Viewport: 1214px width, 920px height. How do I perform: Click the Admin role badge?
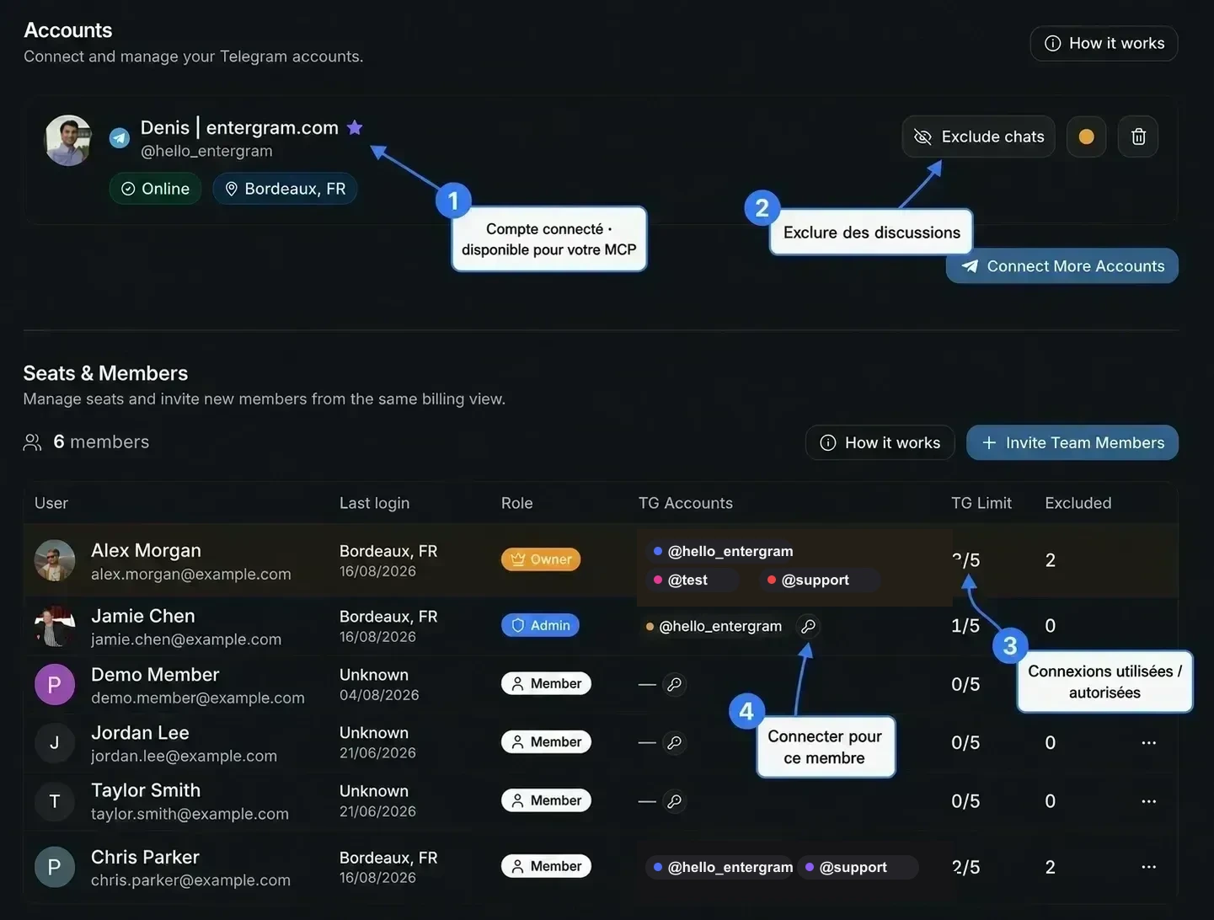tap(540, 625)
